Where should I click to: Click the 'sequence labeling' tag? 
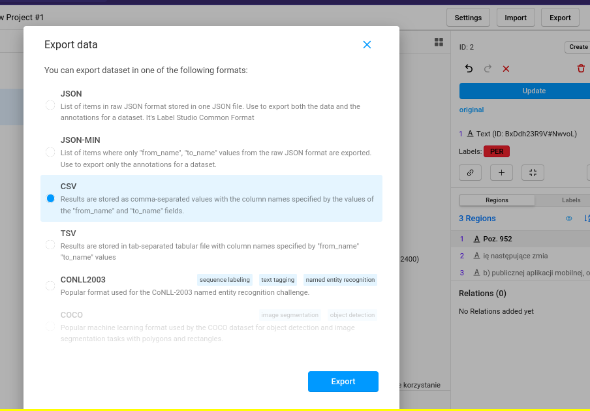pos(225,280)
